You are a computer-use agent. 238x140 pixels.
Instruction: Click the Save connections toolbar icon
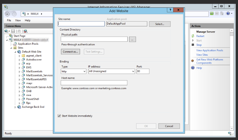click(x=13, y=31)
